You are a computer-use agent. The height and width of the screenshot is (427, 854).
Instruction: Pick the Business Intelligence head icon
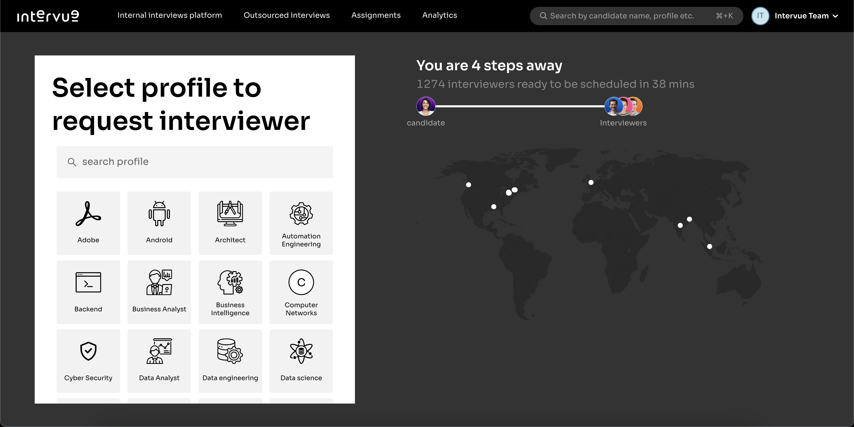(x=230, y=282)
